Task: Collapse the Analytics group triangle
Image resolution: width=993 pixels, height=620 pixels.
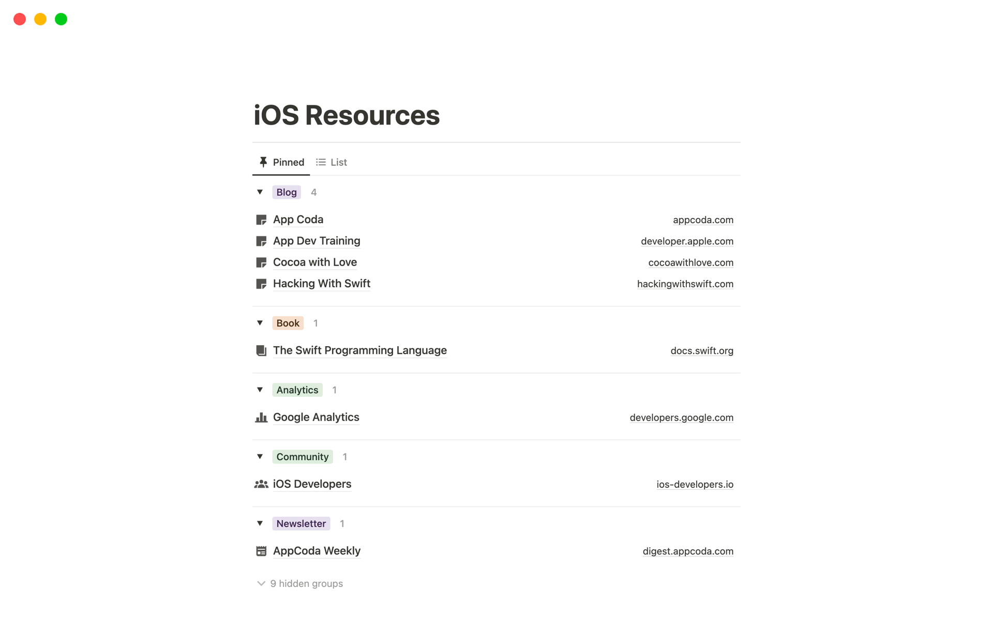Action: tap(260, 390)
